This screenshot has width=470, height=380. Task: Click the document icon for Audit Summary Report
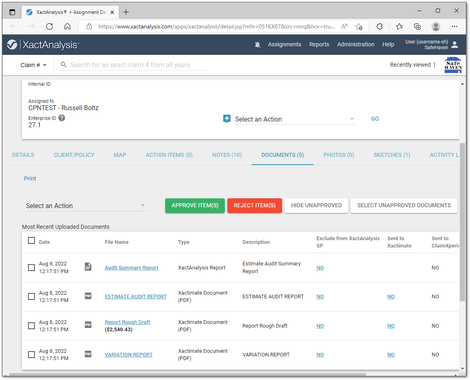[88, 267]
